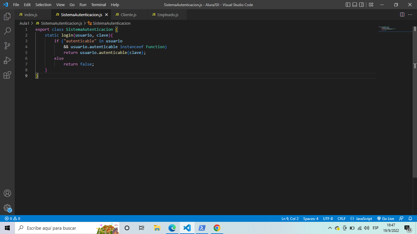Open Cortana circle icon on taskbar
Viewport: 417px width, 234px height.
tap(127, 228)
